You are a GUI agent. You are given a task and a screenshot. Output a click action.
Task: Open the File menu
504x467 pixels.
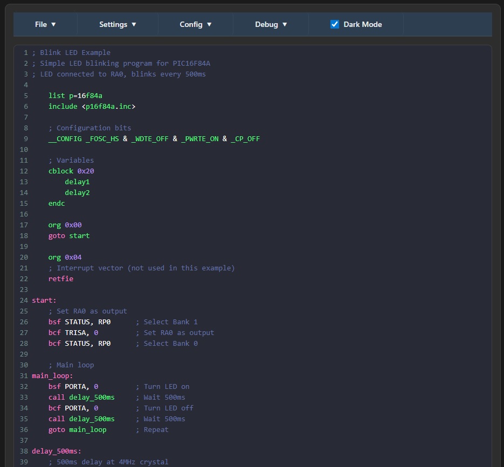click(x=45, y=24)
